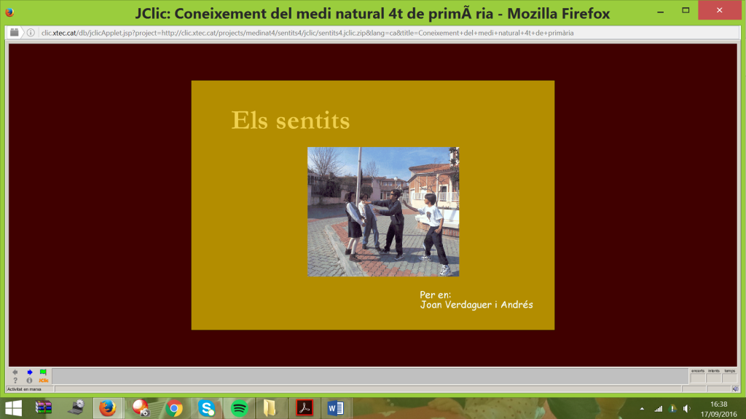
Task: Restart the activity with the green flag icon
Action: [x=42, y=373]
